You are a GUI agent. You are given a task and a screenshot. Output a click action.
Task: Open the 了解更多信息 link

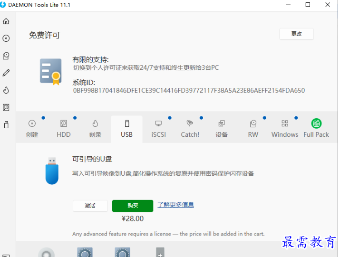pyautogui.click(x=175, y=205)
